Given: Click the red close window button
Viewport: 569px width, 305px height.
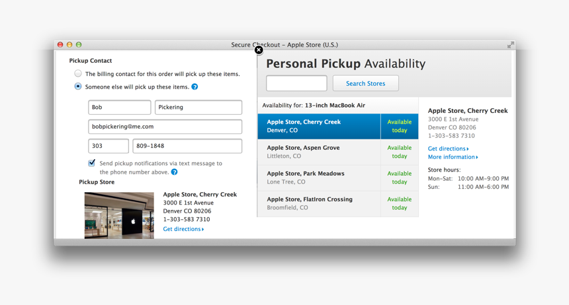Looking at the screenshot, I should (60, 45).
